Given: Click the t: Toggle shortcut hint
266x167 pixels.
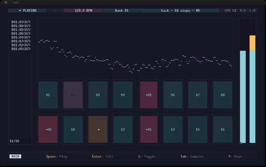Looking at the screenshot, I should (147, 156).
